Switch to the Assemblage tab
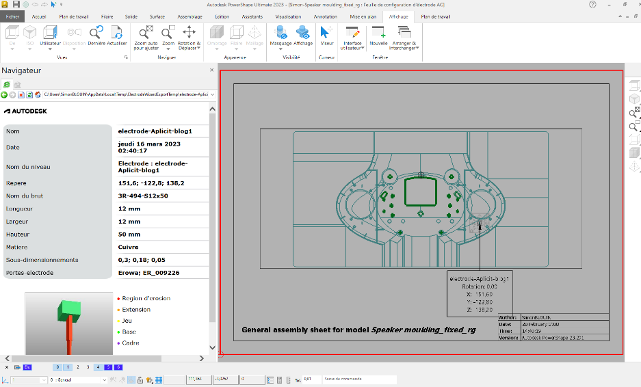This screenshot has width=641, height=387. [189, 17]
